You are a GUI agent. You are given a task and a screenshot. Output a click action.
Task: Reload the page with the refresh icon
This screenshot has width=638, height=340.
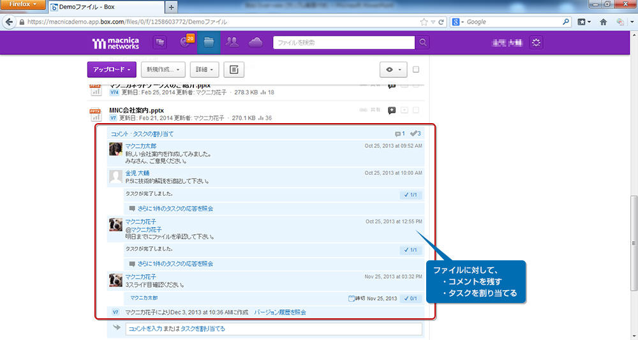click(x=441, y=22)
